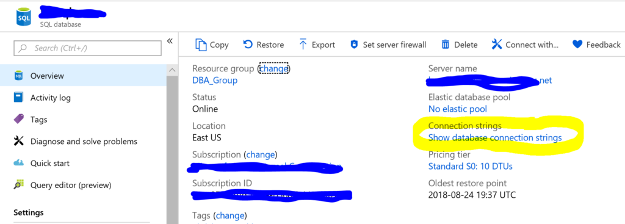This screenshot has width=625, height=224.
Task: Click the purple Tags icon
Action: tap(18, 119)
